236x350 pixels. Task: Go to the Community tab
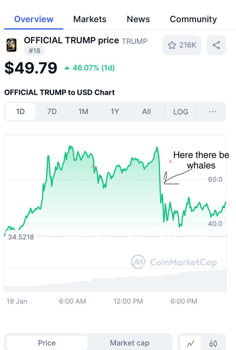tap(193, 19)
